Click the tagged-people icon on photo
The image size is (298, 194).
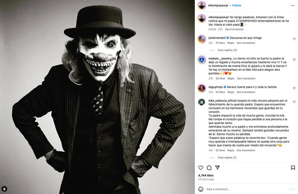pos(4,189)
